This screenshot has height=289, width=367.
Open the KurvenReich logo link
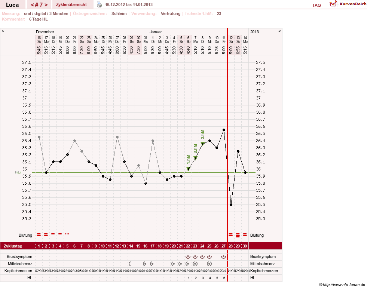pos(348,4)
